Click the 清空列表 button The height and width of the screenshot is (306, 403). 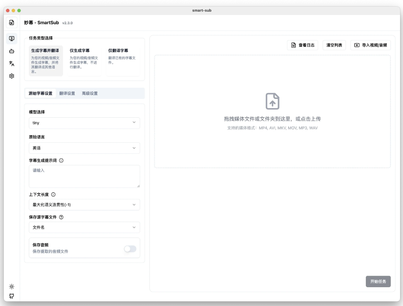pos(334,45)
